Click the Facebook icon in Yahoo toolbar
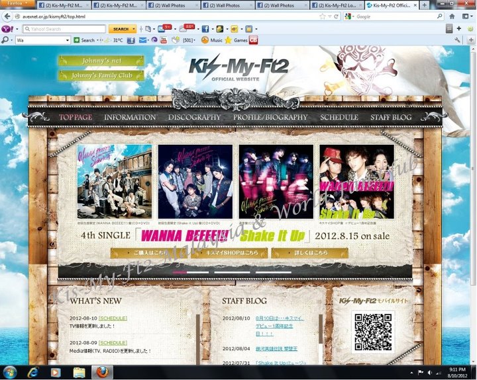 click(x=205, y=29)
